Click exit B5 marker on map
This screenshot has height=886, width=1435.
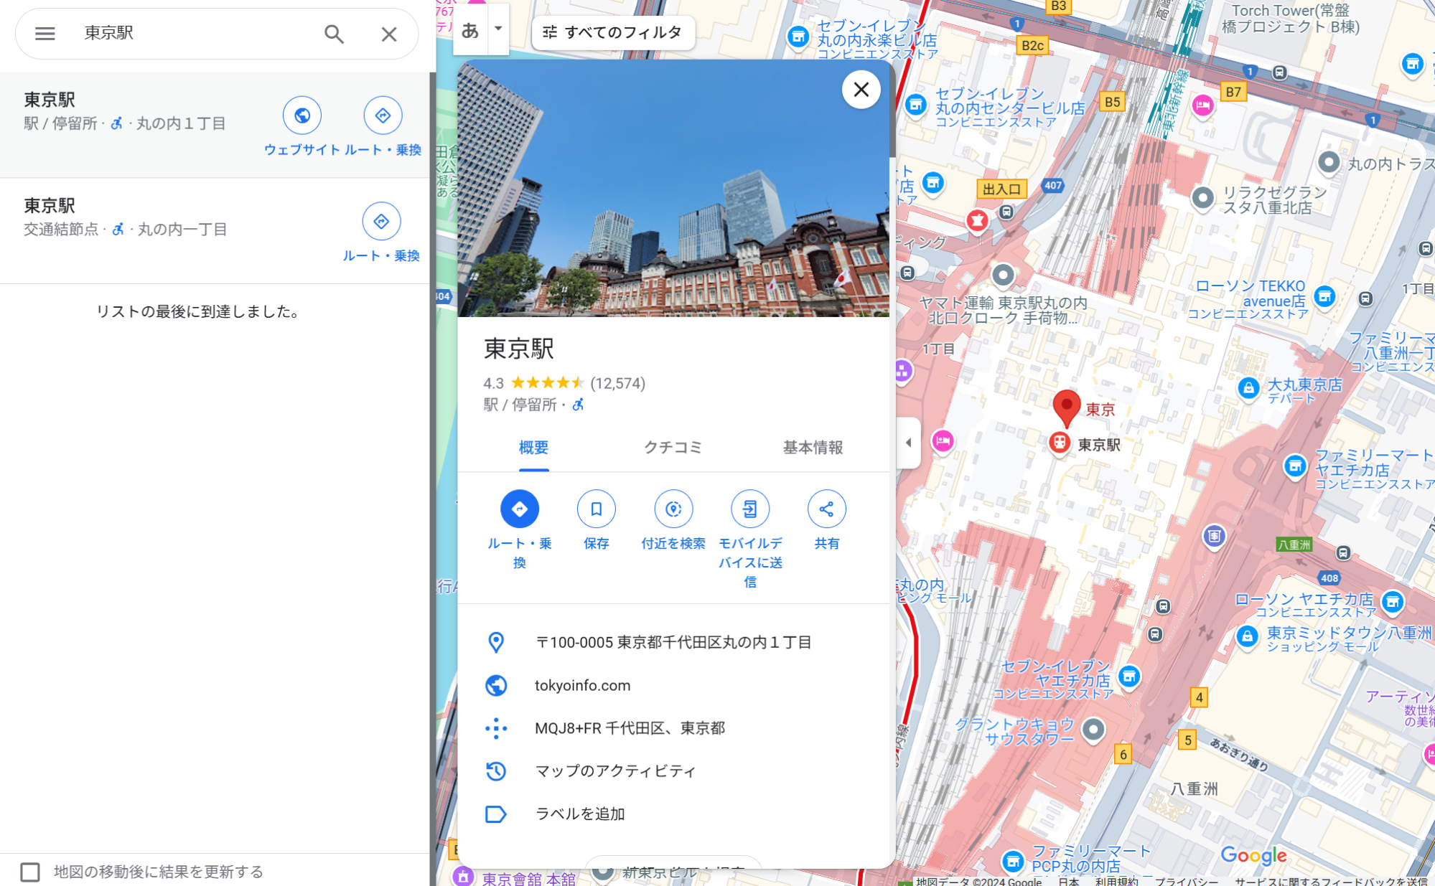click(1112, 102)
